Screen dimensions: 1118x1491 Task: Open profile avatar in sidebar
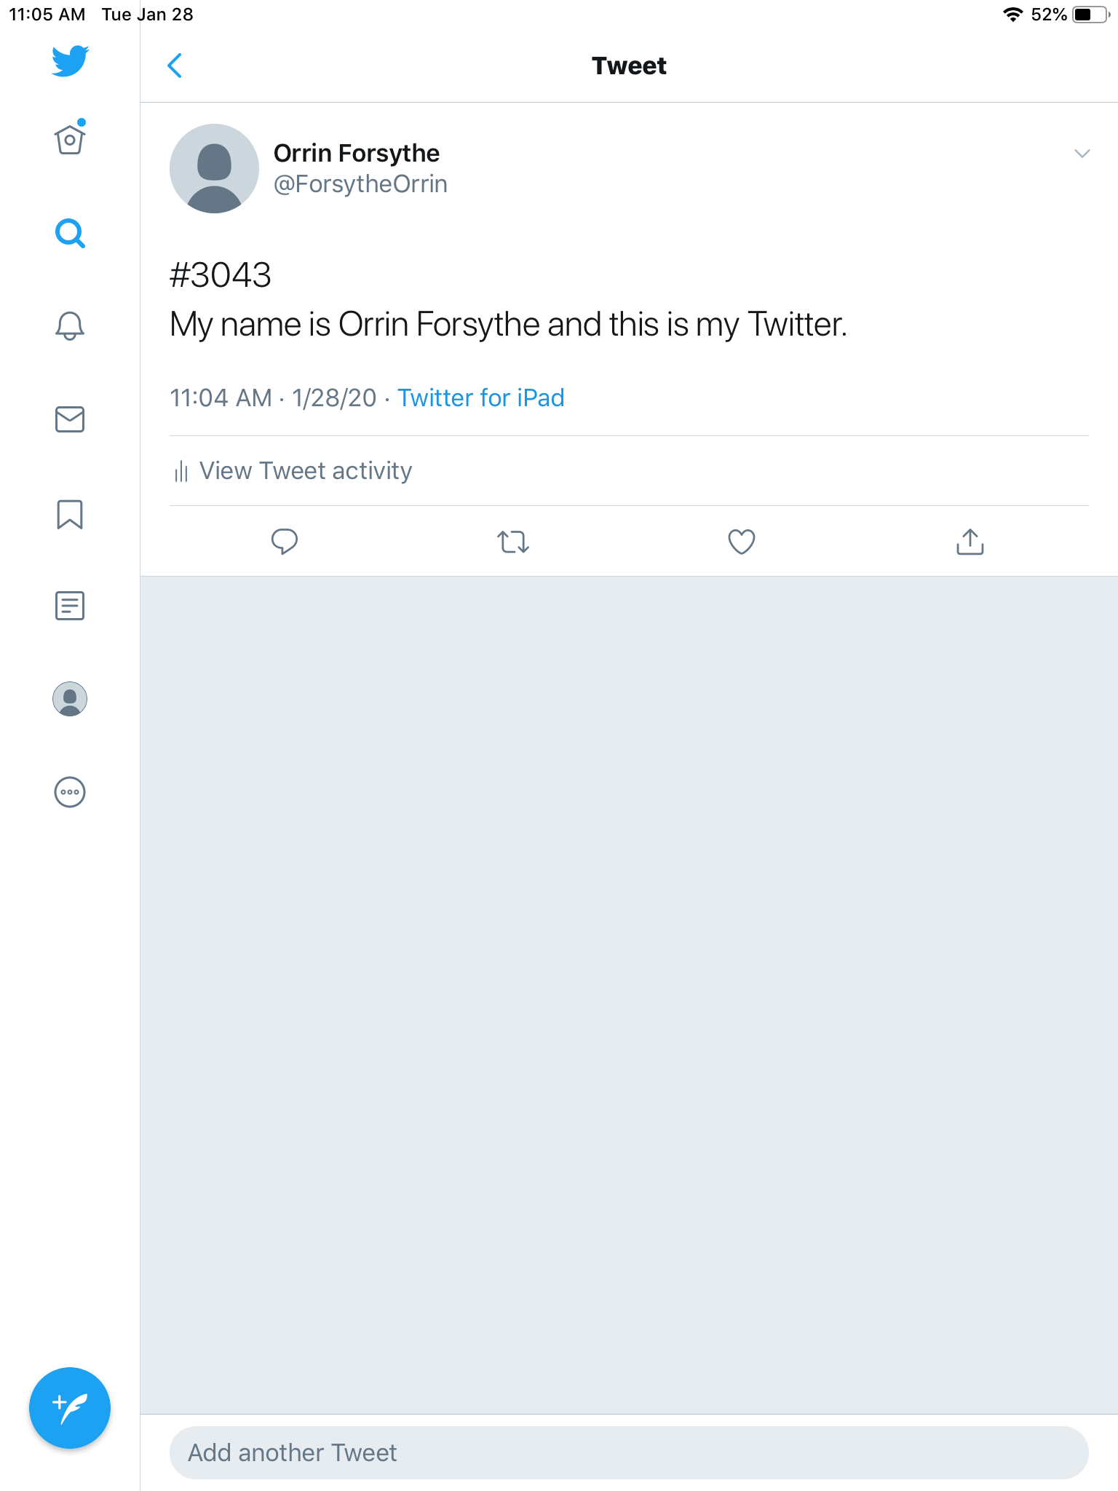coord(70,699)
